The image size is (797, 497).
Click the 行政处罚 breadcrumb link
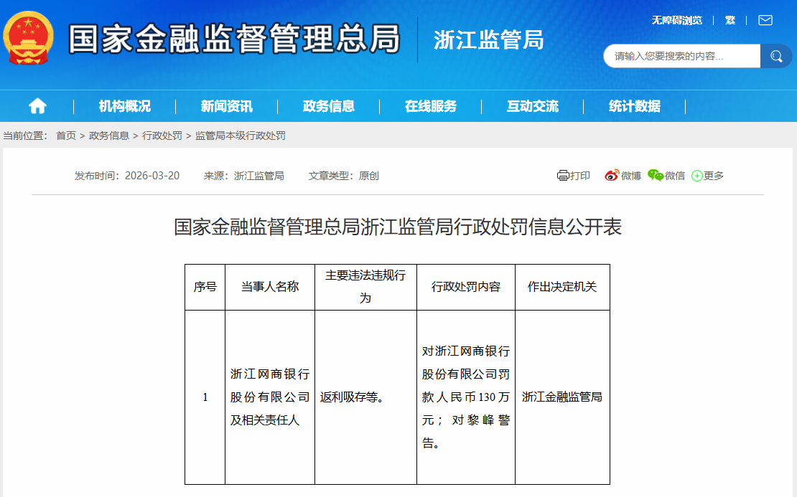point(162,136)
